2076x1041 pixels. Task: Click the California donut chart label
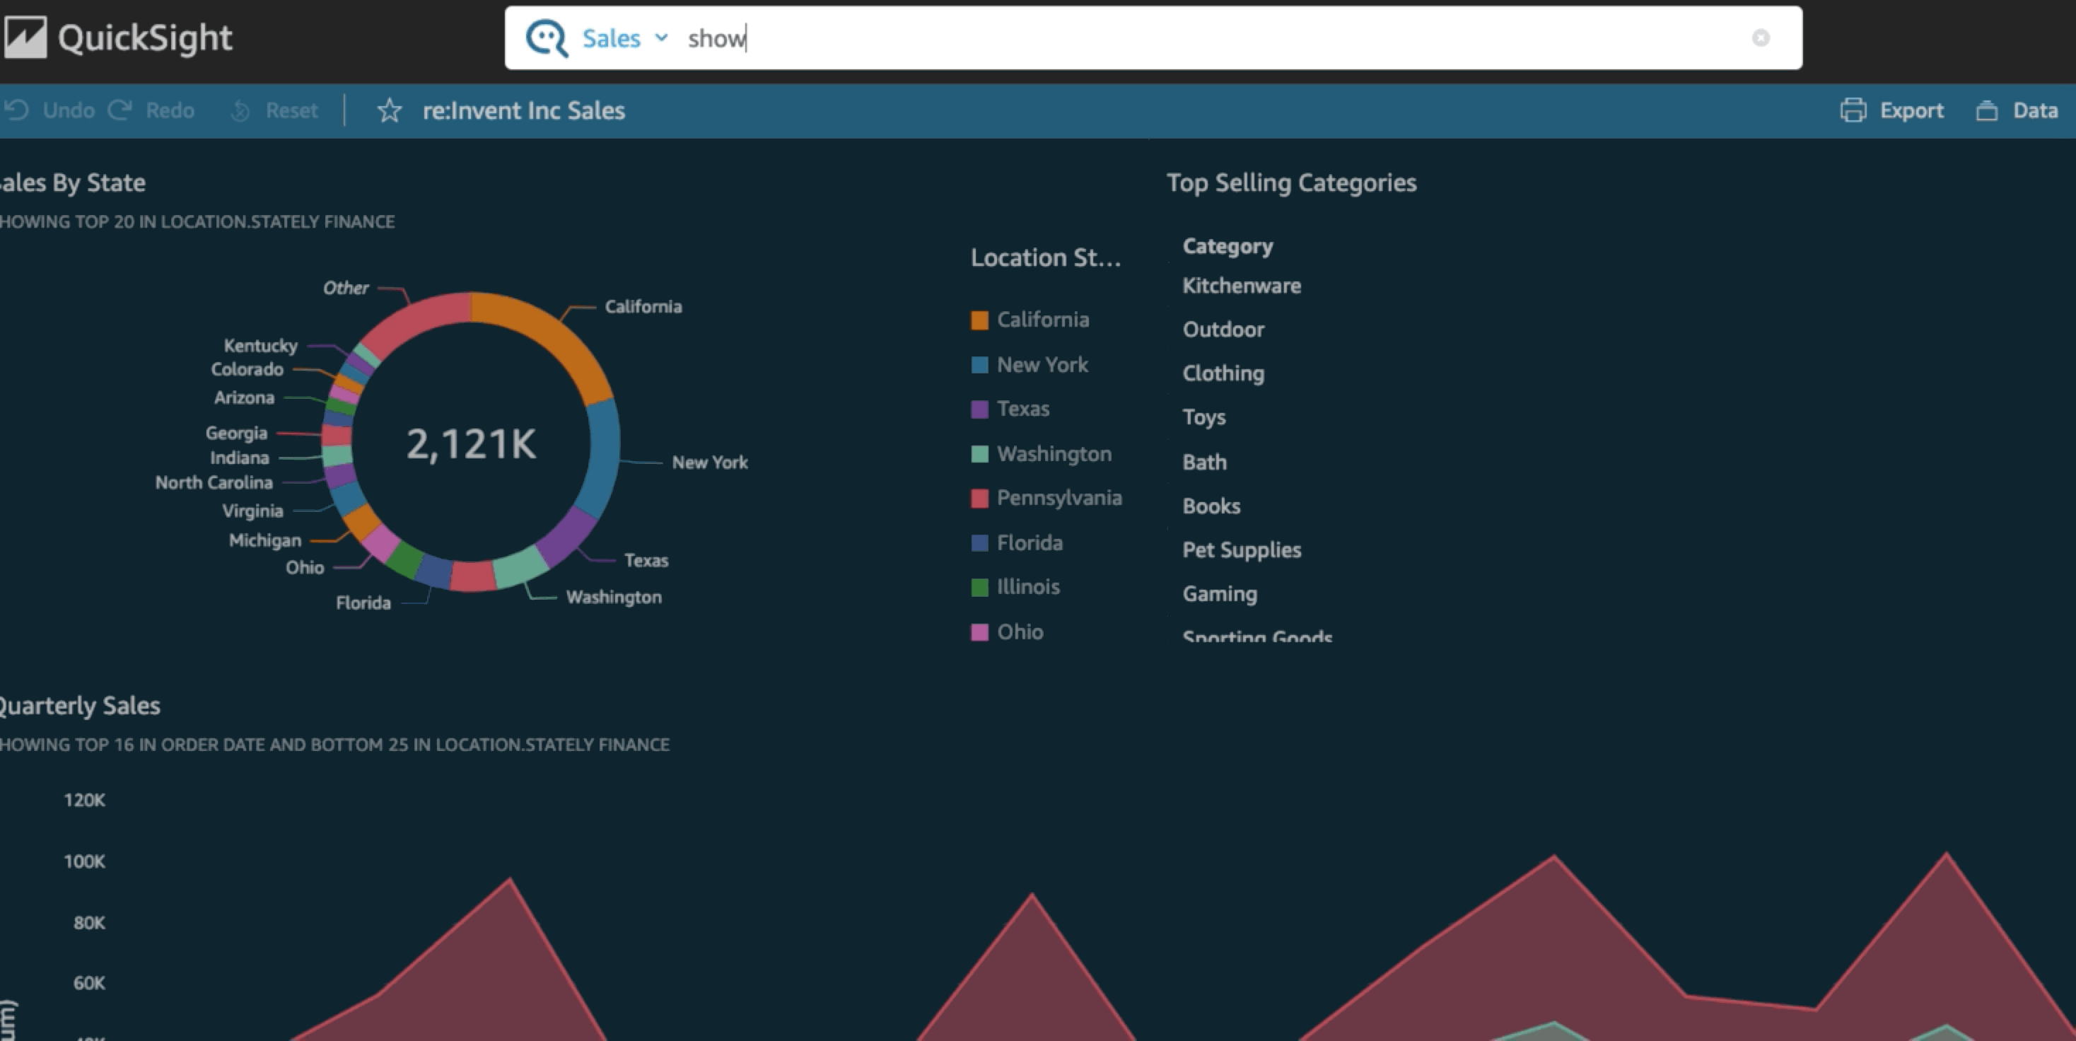(x=643, y=307)
